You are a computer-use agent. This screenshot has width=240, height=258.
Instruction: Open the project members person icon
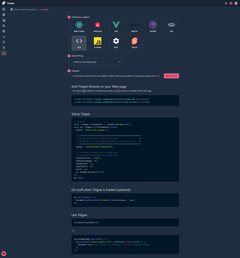pyautogui.click(x=4, y=37)
